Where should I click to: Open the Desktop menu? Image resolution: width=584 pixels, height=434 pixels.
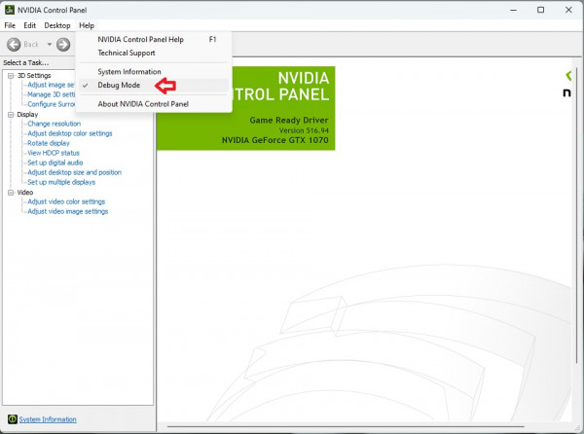(57, 25)
